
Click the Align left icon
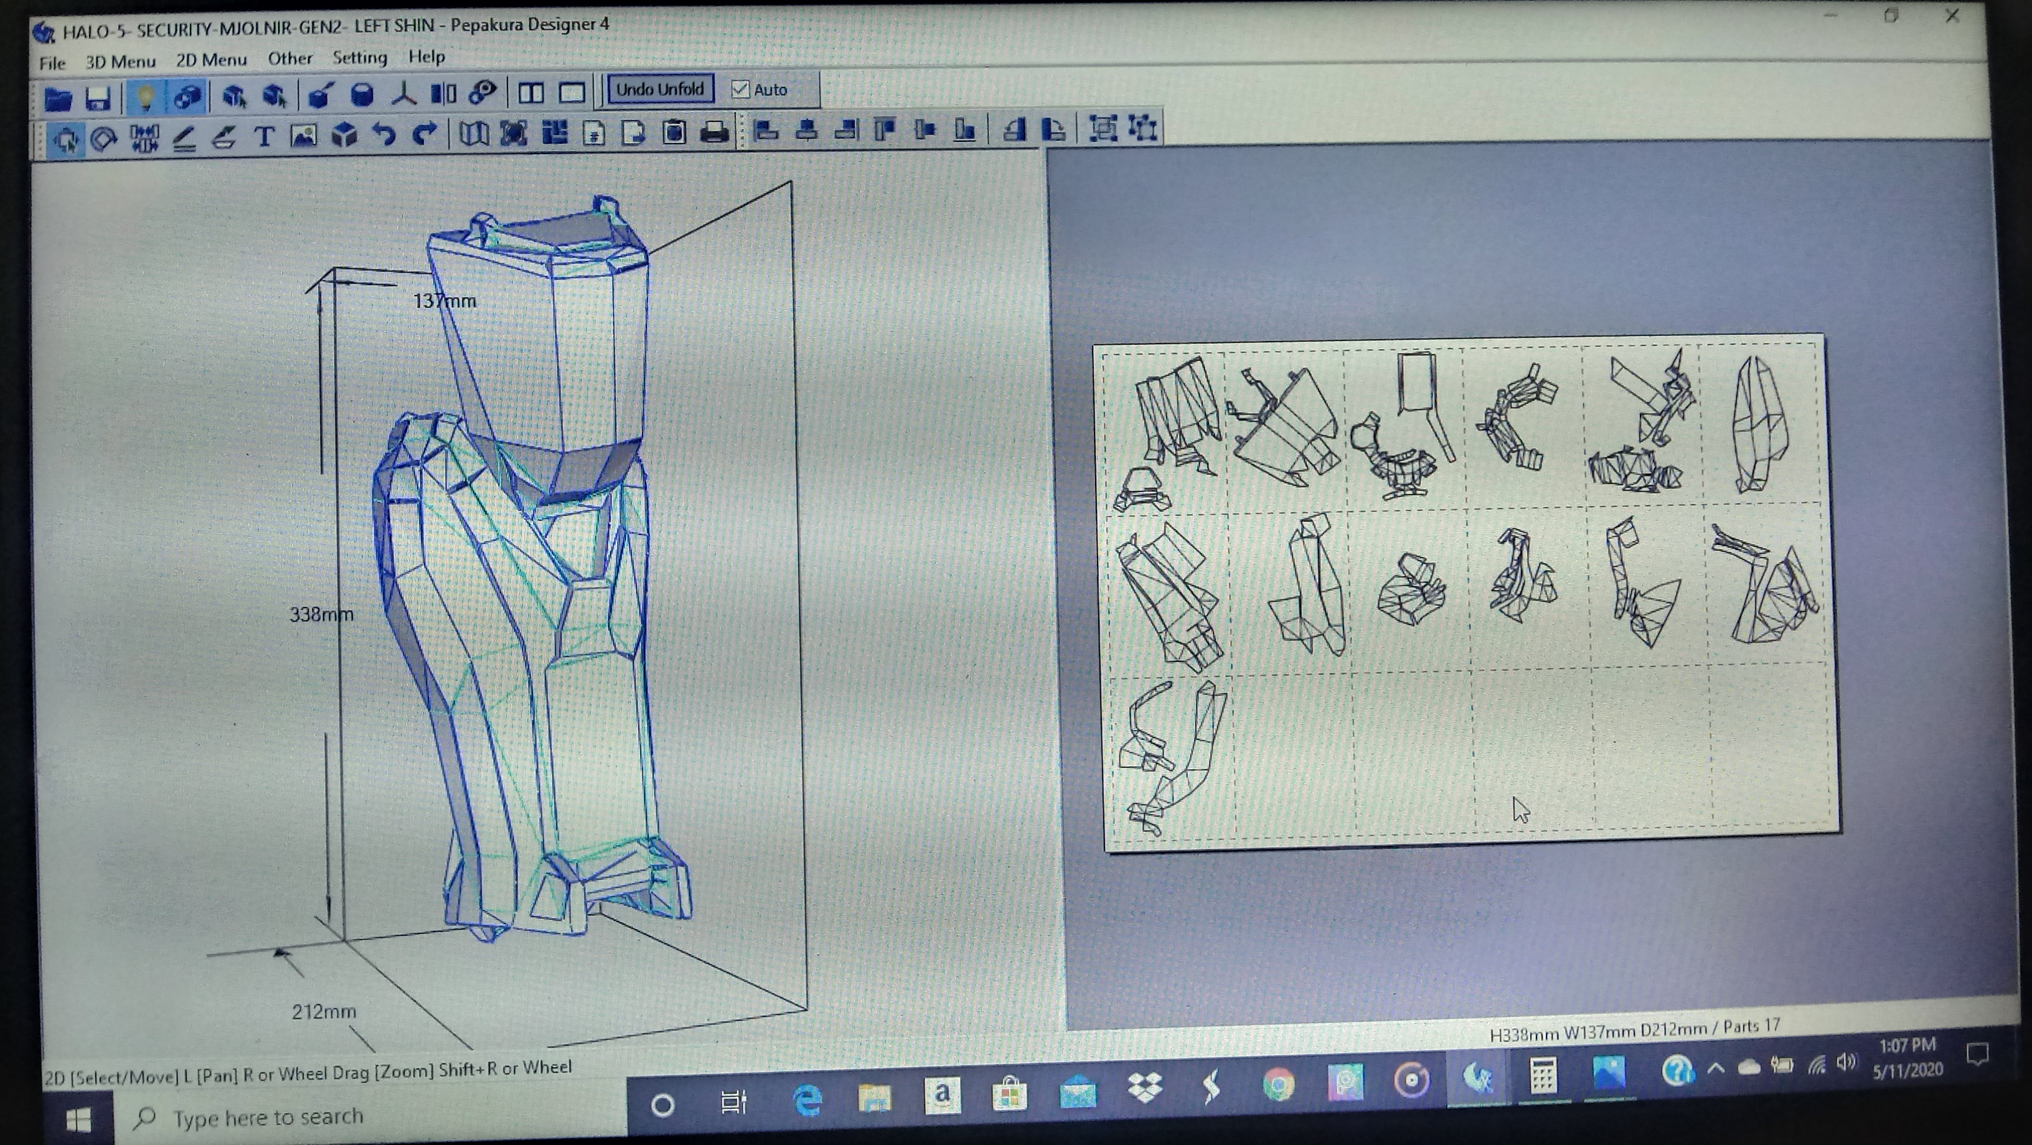point(766,129)
